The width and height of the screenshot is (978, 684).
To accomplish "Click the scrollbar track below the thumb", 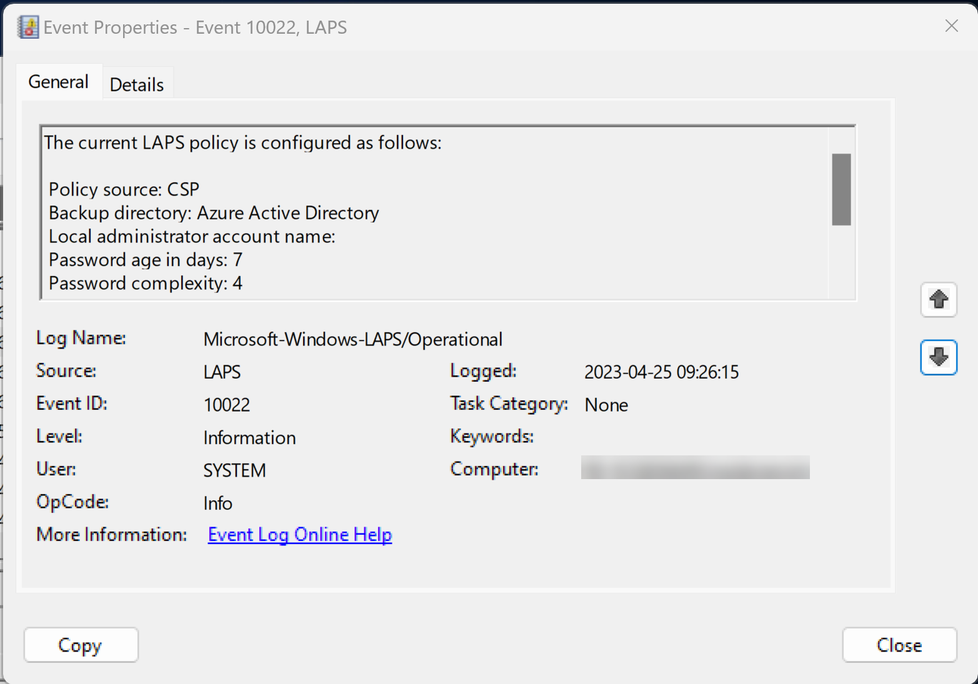I will point(841,262).
